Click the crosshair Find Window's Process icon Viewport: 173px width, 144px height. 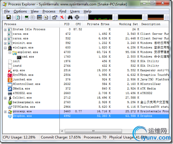click(77, 17)
